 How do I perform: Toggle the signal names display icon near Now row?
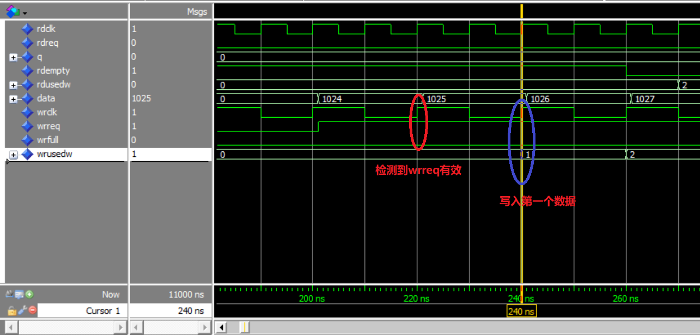coord(19,294)
